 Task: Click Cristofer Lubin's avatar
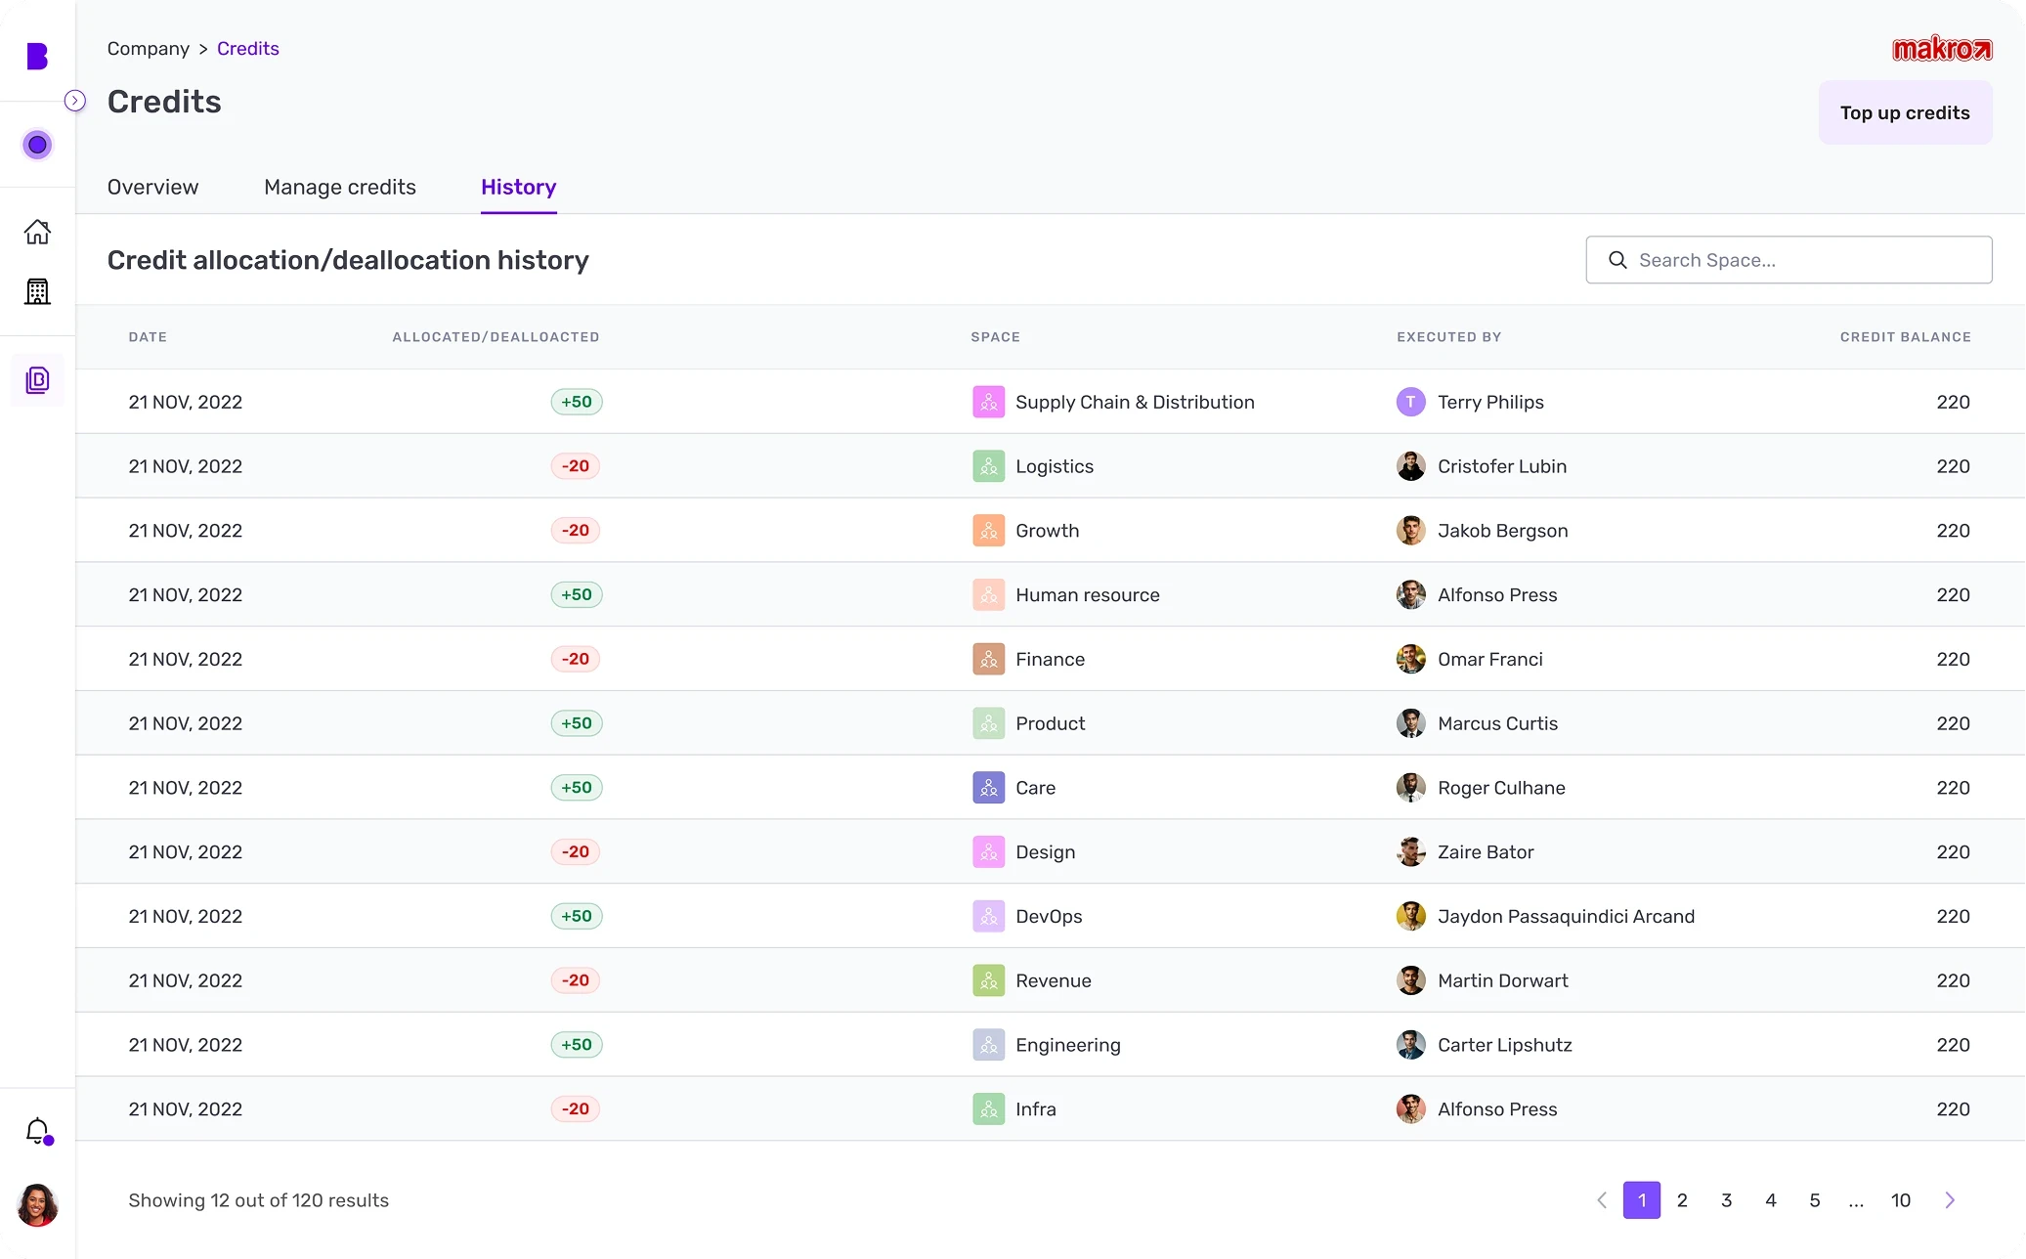1410,466
